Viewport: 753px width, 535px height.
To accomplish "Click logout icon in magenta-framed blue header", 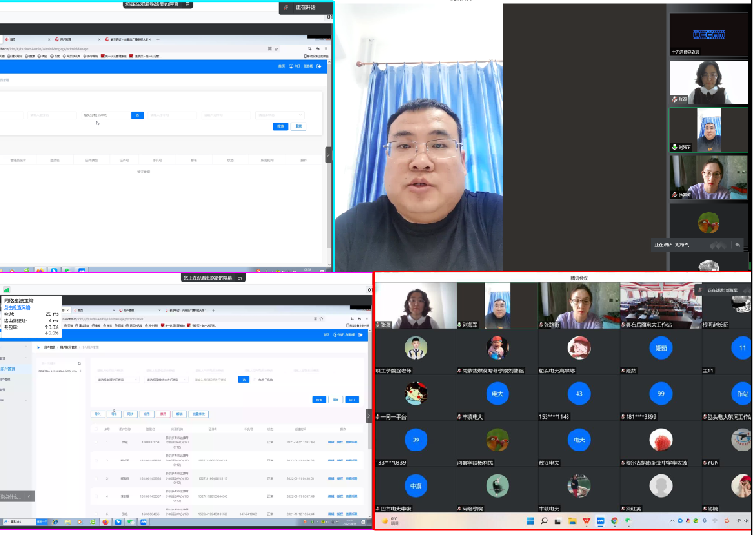I will [x=361, y=335].
